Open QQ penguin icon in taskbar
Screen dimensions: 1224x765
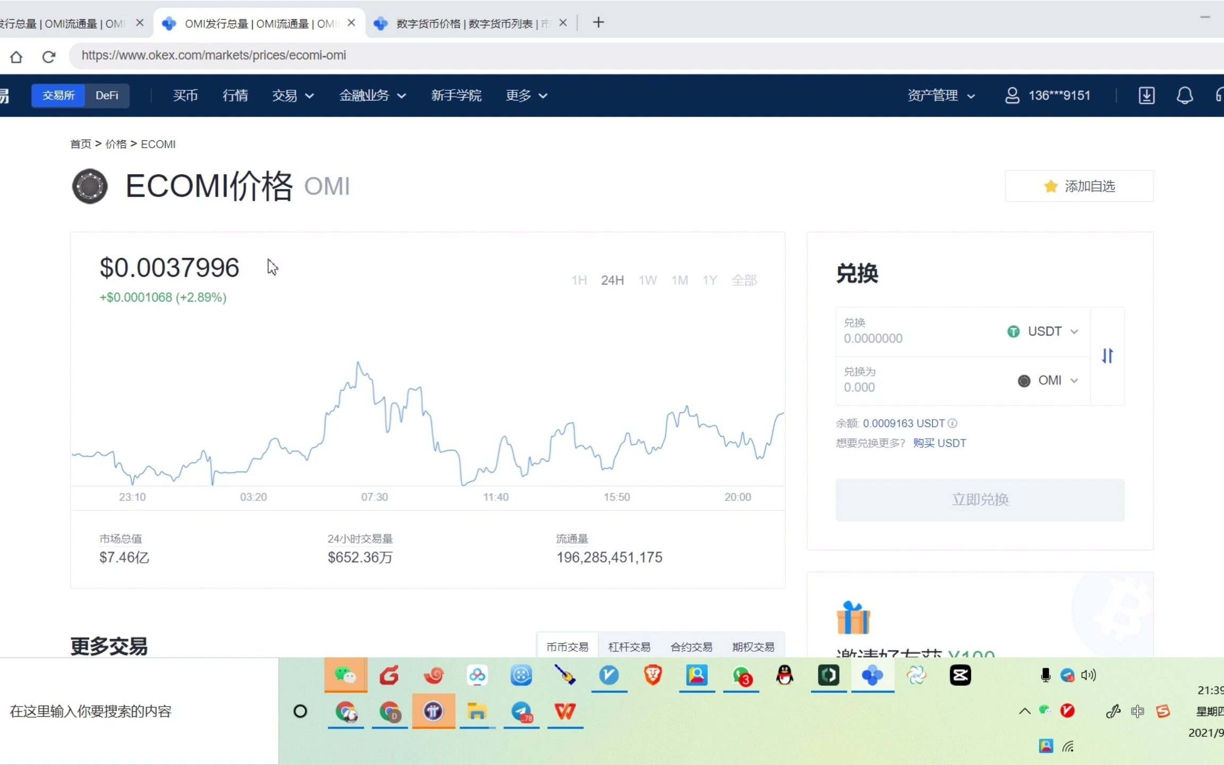(x=785, y=675)
